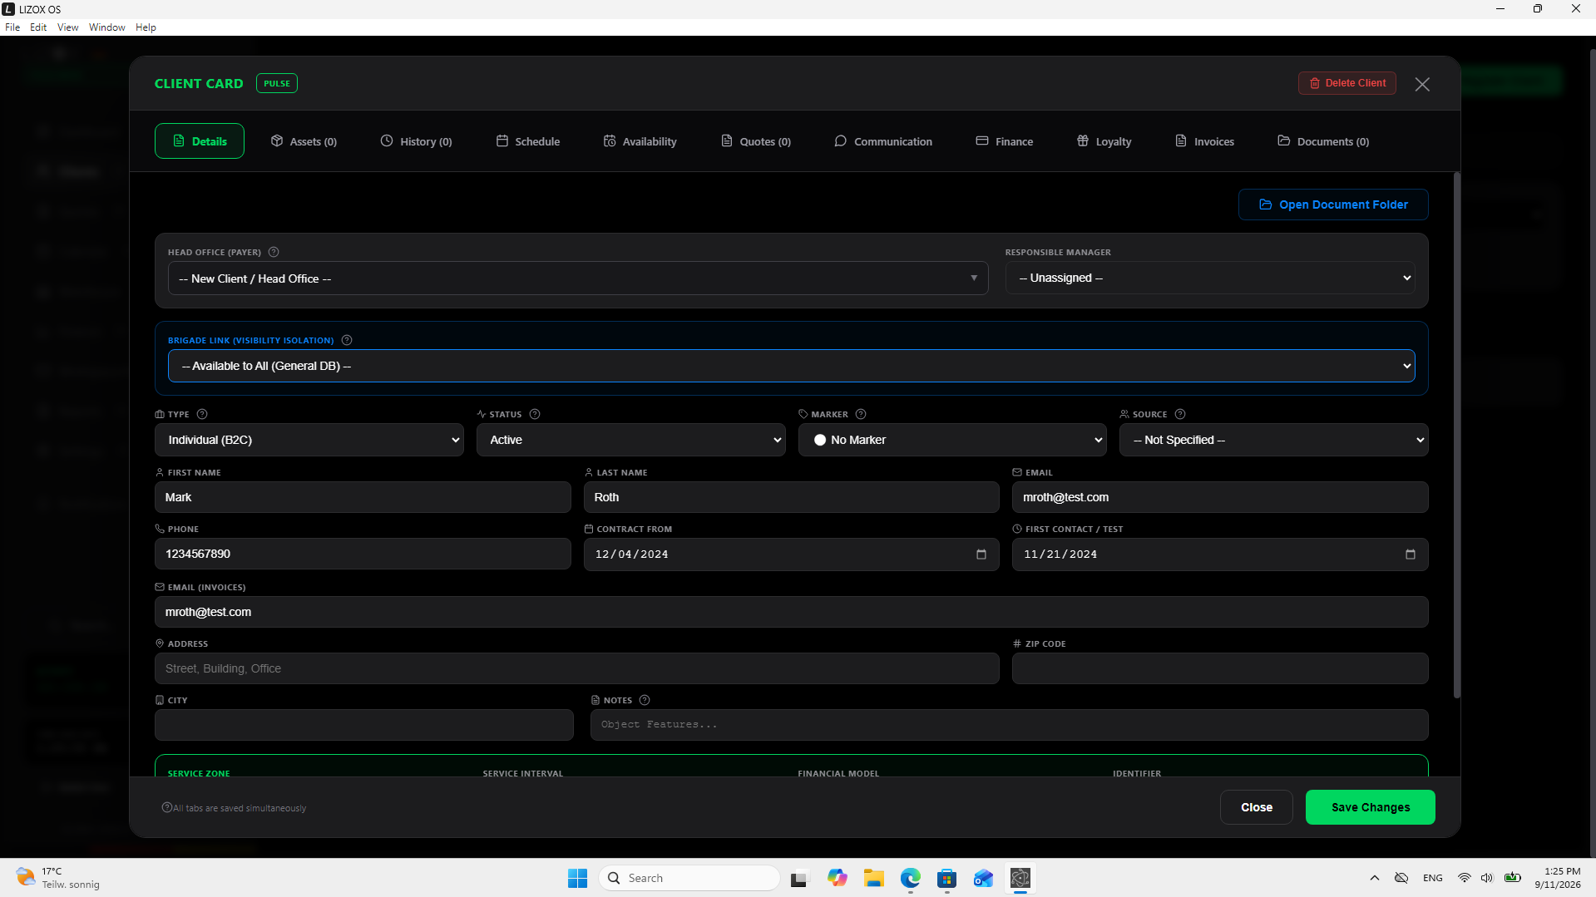Screen dimensions: 1596x897
Task: Click help icon next to Status label
Action: (535, 414)
